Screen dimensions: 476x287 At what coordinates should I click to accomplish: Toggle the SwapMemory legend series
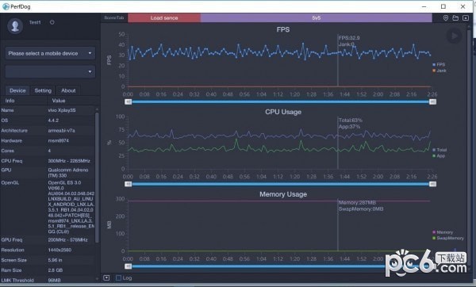click(448, 238)
